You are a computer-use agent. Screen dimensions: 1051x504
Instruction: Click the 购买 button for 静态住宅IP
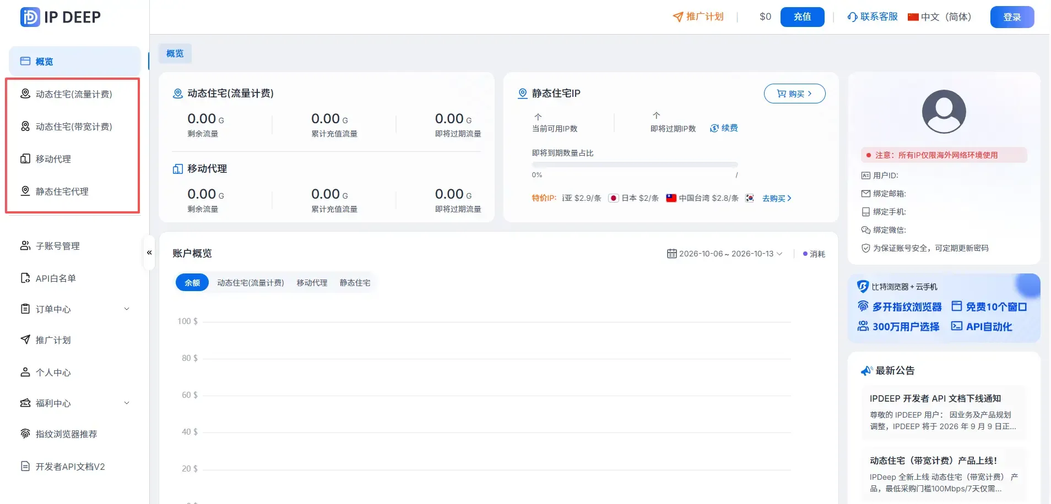[794, 94]
